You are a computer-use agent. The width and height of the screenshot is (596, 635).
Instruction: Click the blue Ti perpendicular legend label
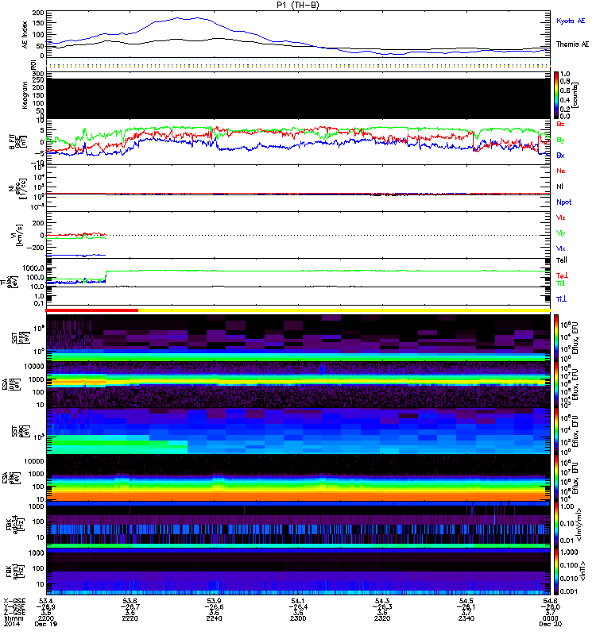(561, 299)
